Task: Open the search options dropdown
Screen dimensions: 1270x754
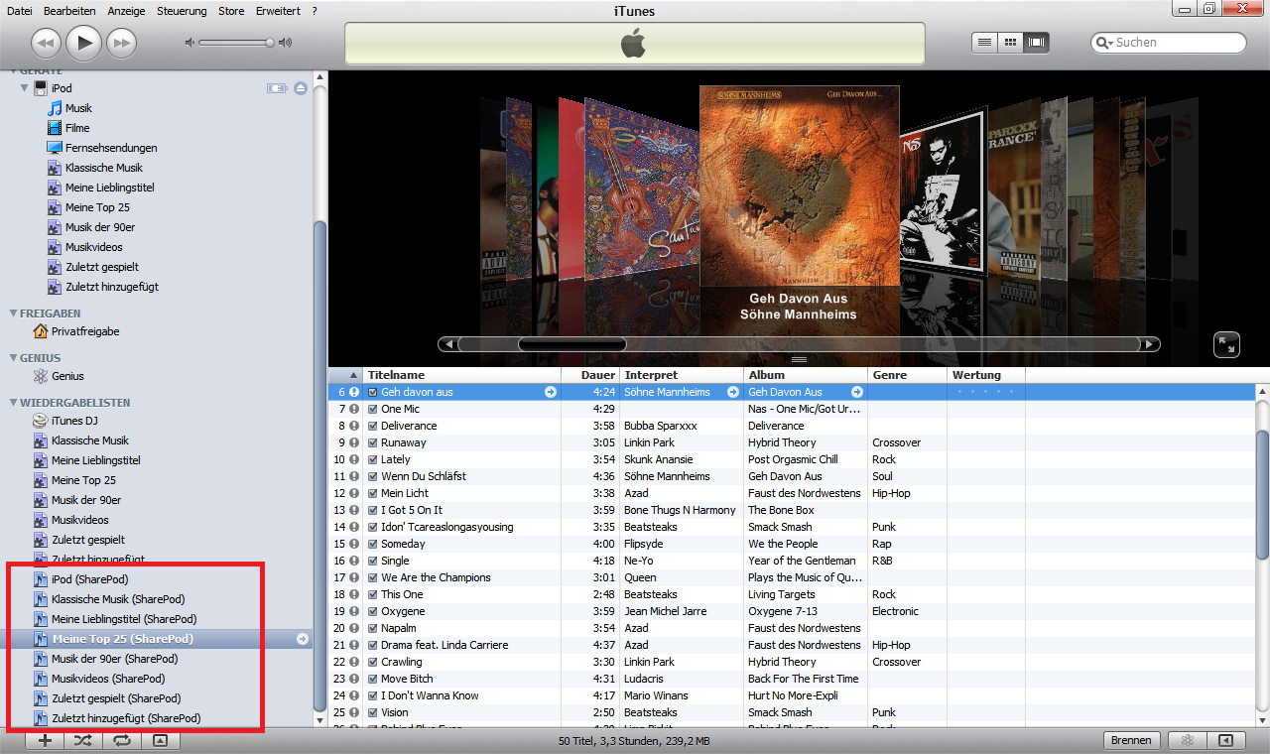Action: coord(1104,43)
